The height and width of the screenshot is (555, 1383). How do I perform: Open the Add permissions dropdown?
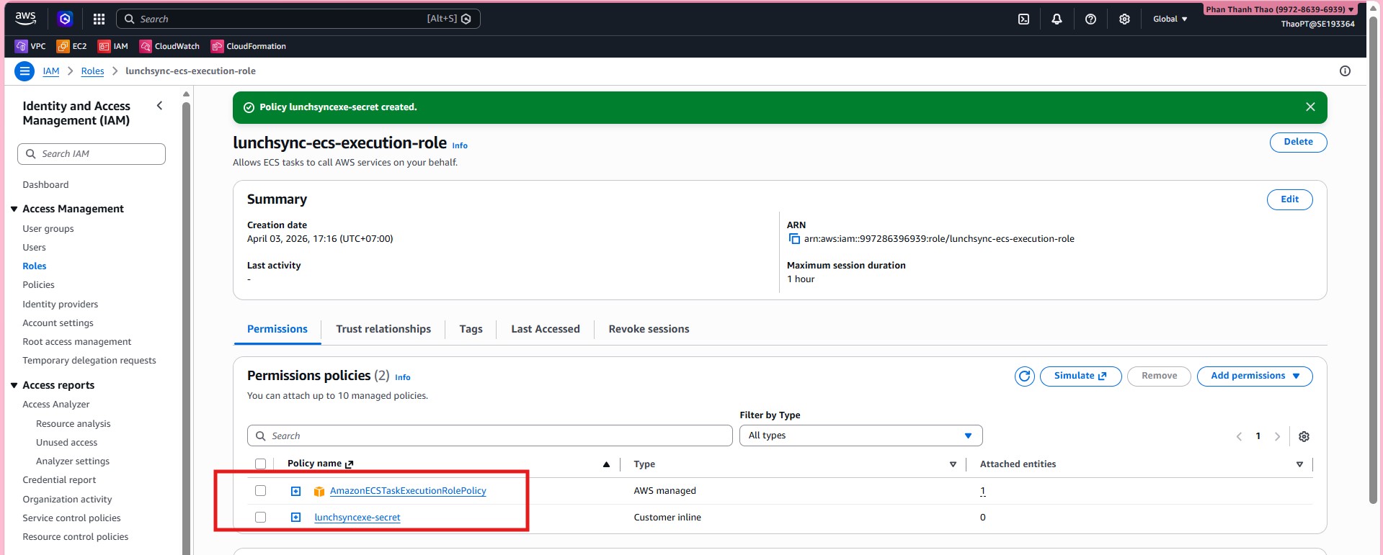pos(1254,376)
